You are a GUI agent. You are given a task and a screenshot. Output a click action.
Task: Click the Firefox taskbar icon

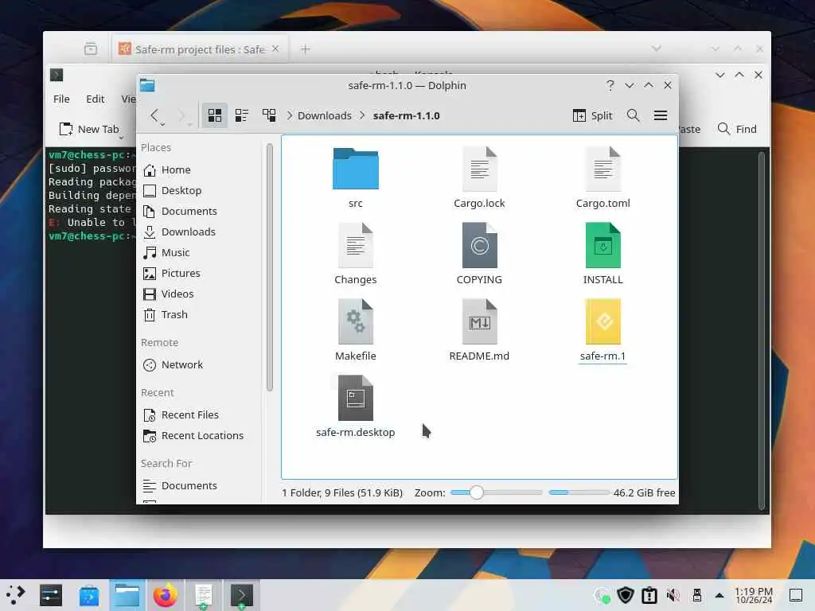click(166, 595)
